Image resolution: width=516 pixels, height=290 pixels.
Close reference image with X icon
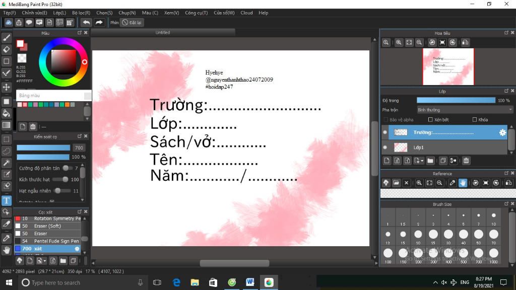(x=407, y=183)
